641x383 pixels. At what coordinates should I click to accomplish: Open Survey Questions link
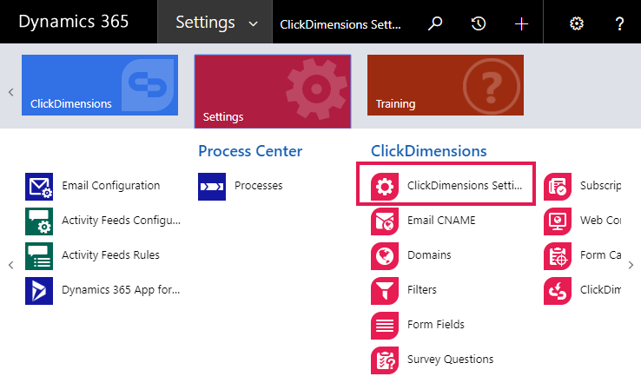click(x=450, y=360)
